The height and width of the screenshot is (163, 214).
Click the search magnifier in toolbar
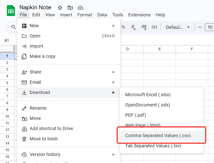tap(13, 27)
